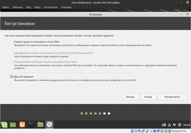Open the file manager from the panel

[40, 125]
